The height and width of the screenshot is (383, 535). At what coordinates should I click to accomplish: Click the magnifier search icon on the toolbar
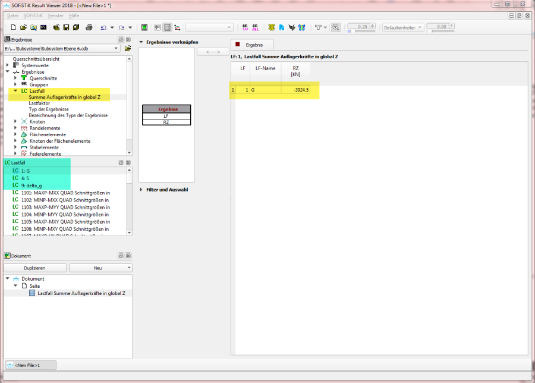(336, 27)
